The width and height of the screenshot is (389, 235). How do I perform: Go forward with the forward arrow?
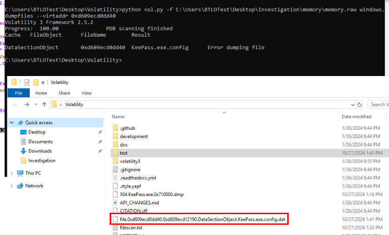click(27, 104)
